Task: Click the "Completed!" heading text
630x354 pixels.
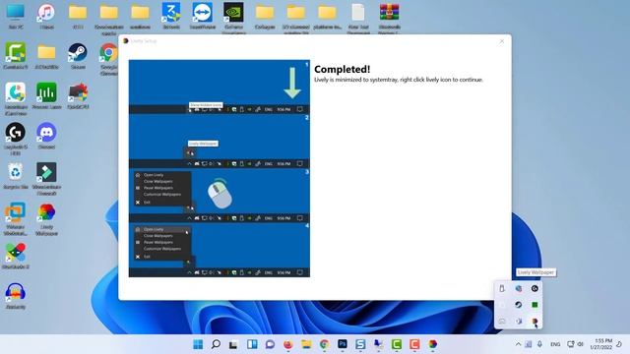Action: click(x=342, y=69)
